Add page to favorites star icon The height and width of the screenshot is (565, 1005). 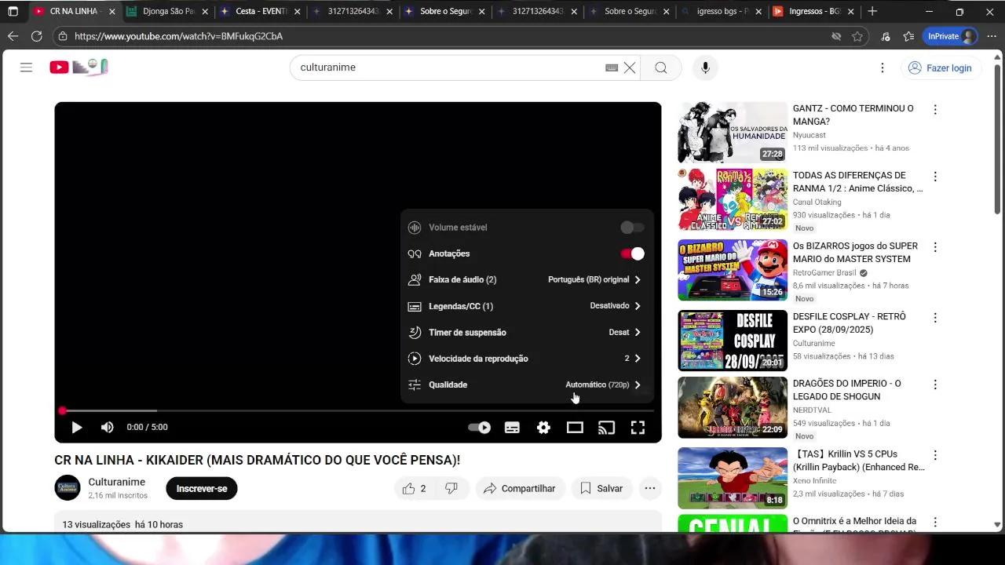tap(857, 36)
